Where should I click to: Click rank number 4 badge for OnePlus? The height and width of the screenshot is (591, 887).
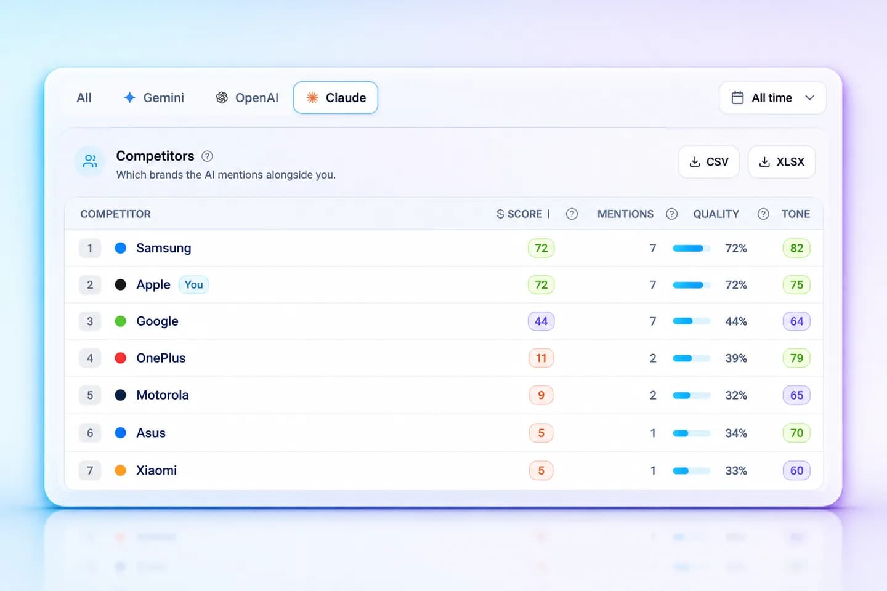tap(90, 358)
